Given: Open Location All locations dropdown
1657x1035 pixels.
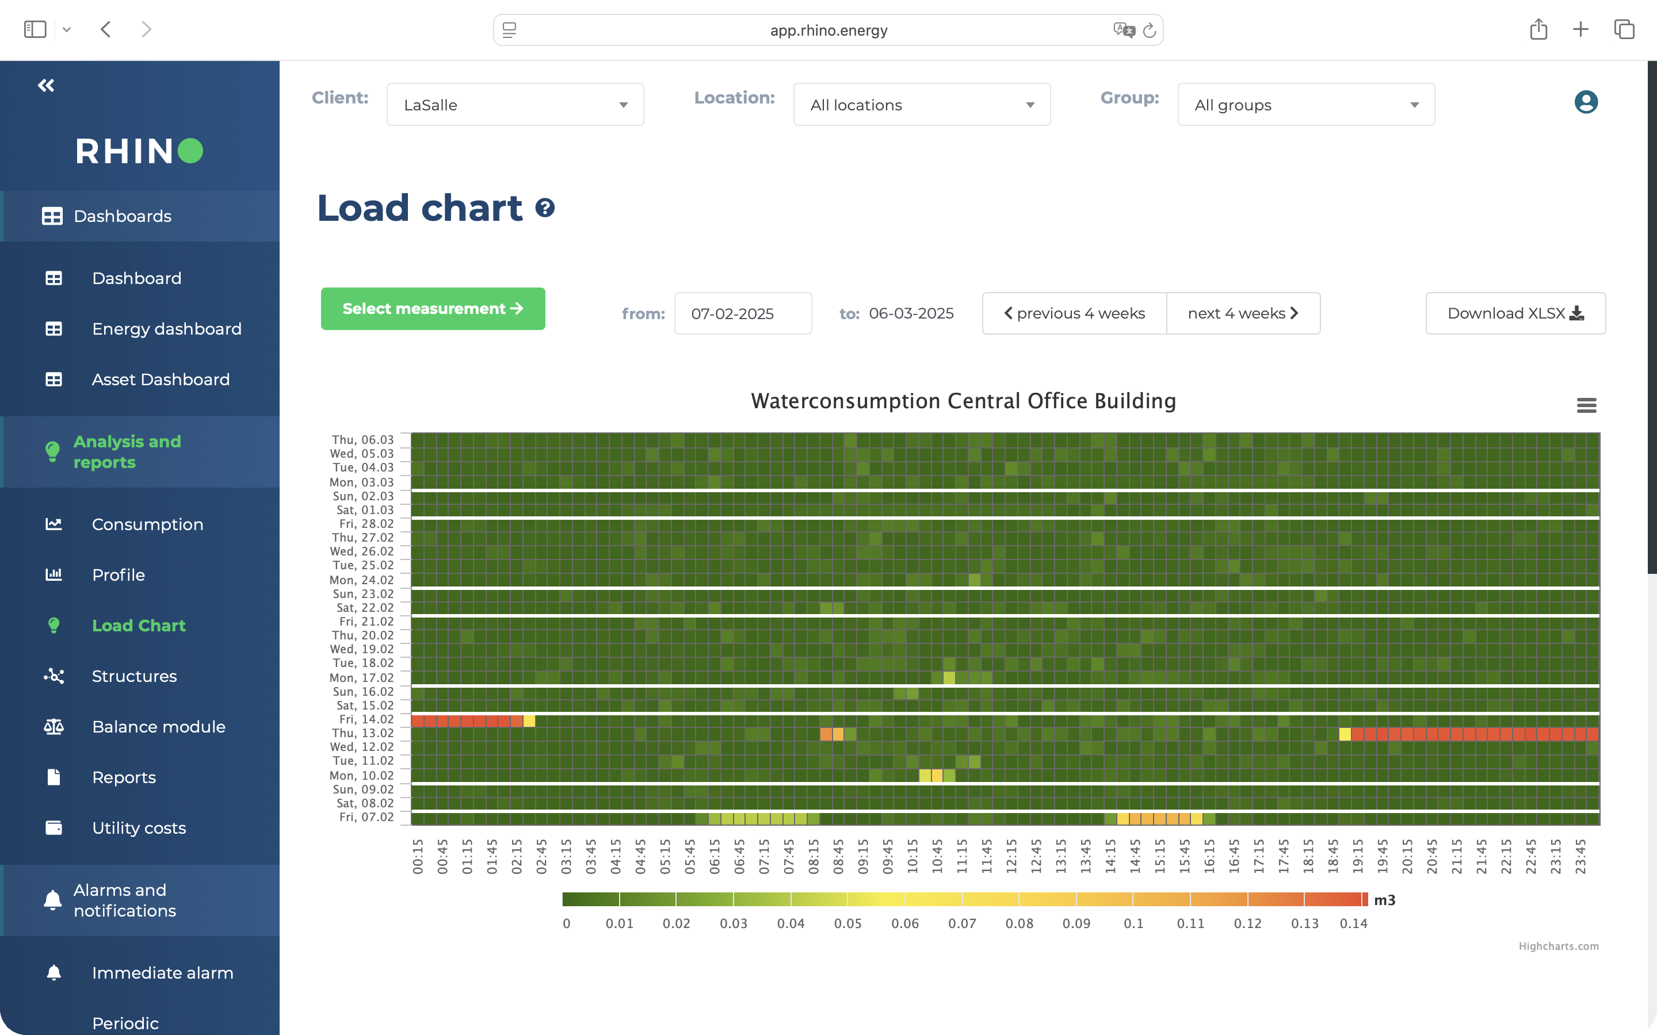Looking at the screenshot, I should tap(922, 105).
